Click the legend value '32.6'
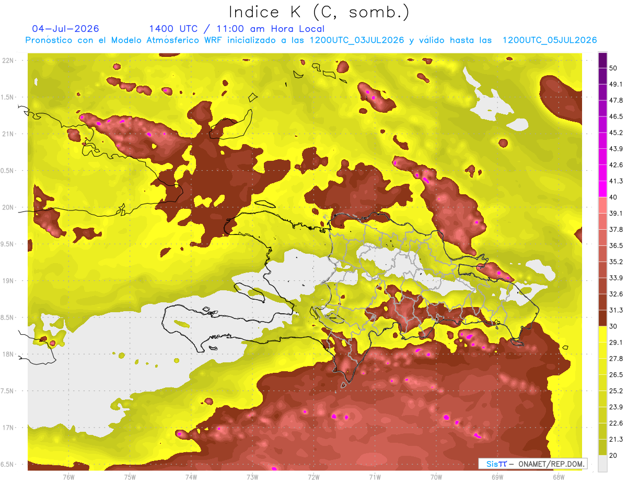 pyautogui.click(x=616, y=294)
